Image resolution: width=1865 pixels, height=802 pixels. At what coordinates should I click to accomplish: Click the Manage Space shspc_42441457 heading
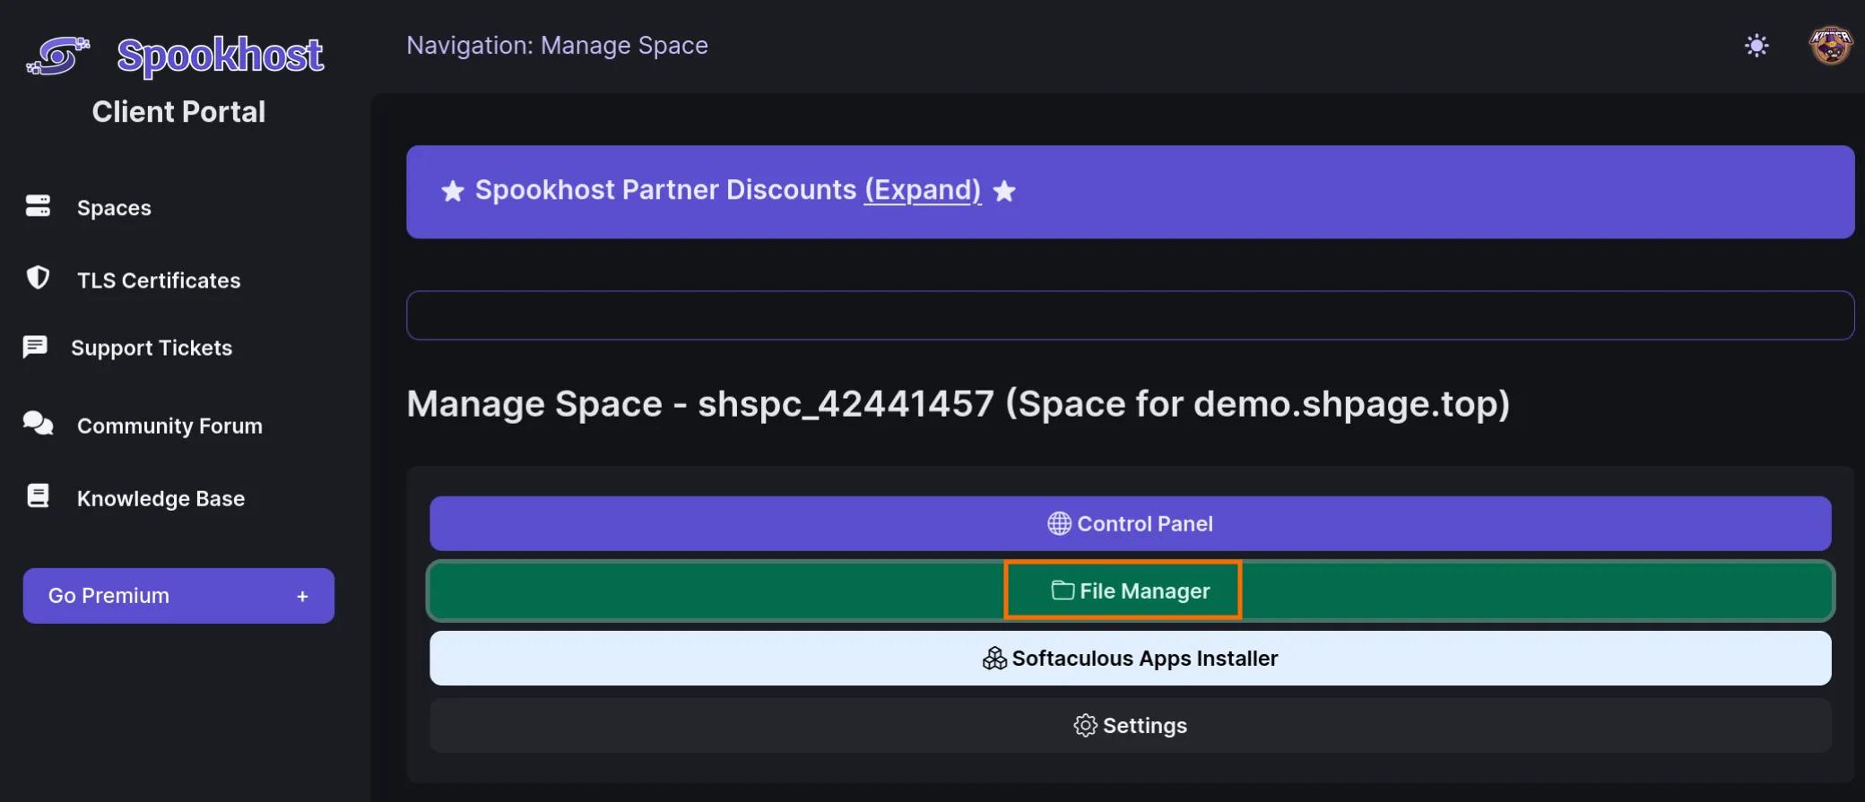pyautogui.click(x=959, y=404)
